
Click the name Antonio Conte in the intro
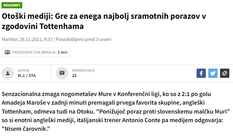[x=141, y=120]
